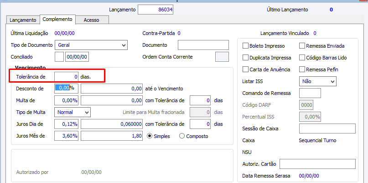Click the Tolerância de dias field
Image resolution: width=368 pixels, height=183 pixels.
click(66, 77)
